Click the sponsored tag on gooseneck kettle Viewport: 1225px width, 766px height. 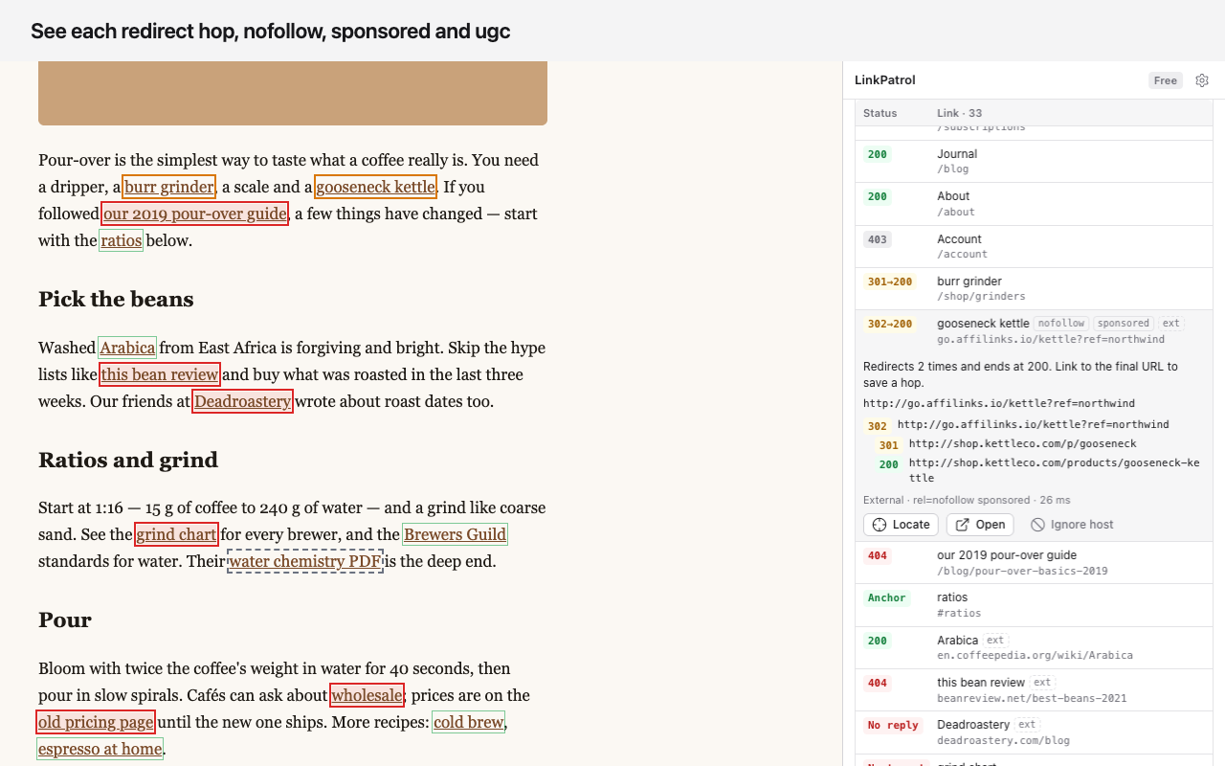[x=1124, y=324]
